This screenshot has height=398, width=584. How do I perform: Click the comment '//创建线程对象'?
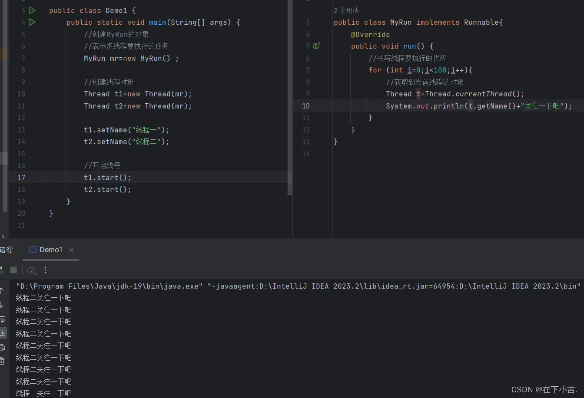click(109, 82)
